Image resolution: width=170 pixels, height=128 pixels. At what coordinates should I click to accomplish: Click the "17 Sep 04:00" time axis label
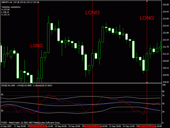(x=20, y=126)
